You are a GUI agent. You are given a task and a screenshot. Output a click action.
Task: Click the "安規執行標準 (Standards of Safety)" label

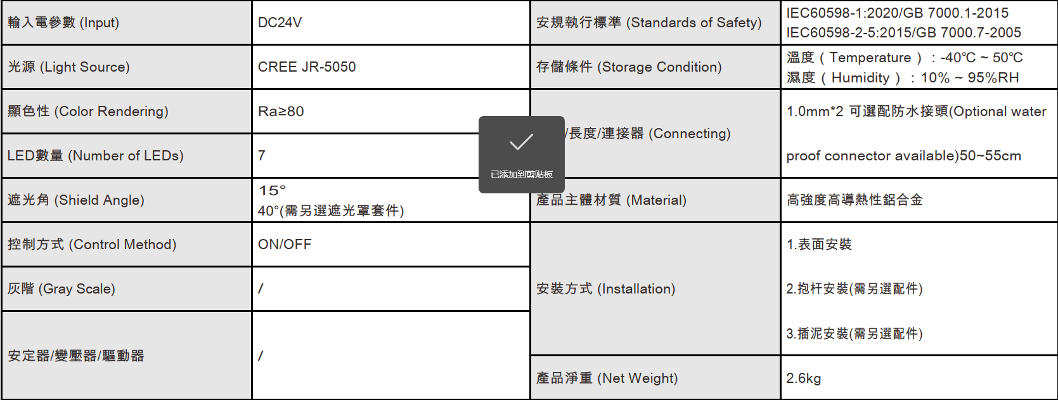click(x=648, y=23)
